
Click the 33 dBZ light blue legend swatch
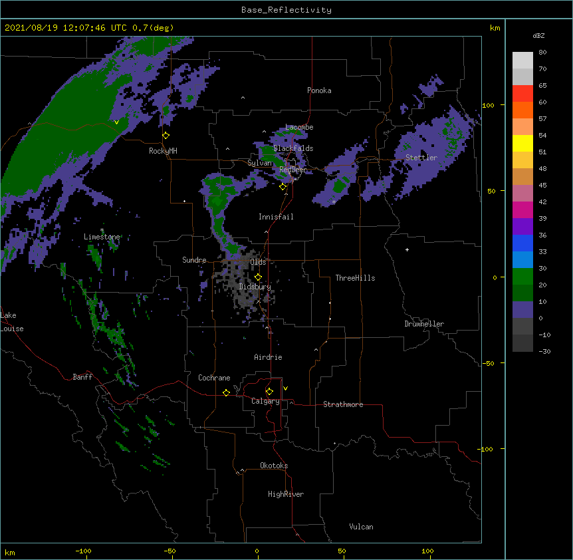coord(522,260)
